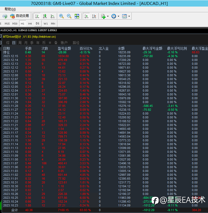Click profit value 1034.80
The height and width of the screenshot is (213, 208).
point(63,56)
